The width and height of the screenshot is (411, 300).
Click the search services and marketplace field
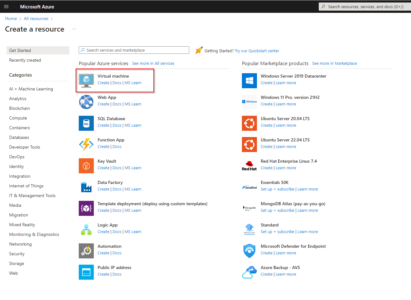pyautogui.click(x=134, y=50)
